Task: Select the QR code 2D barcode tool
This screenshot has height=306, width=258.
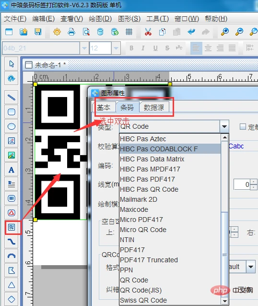Action: tap(12, 227)
